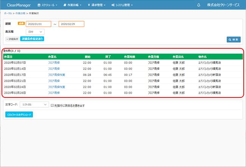Open the 表示順 dropdown

[35, 32]
